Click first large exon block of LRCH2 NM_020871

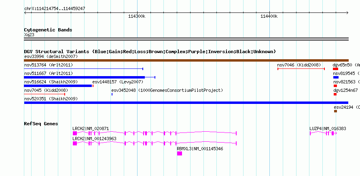(x=75, y=133)
